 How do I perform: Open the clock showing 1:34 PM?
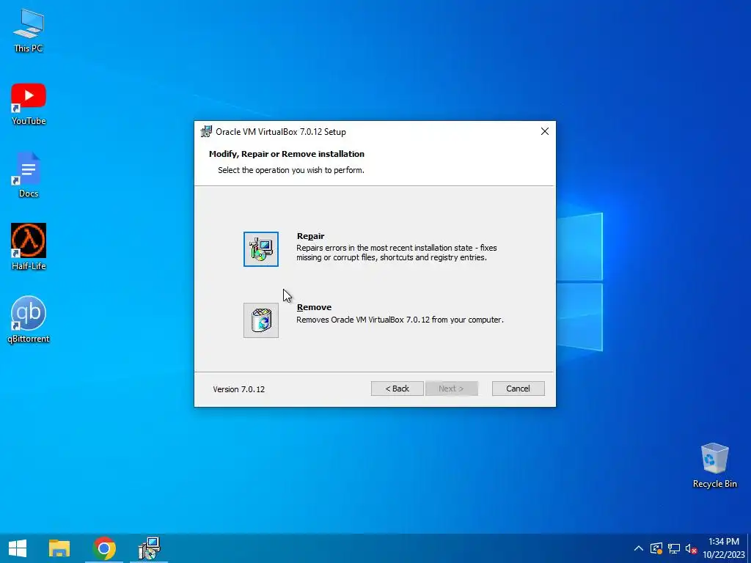(723, 548)
